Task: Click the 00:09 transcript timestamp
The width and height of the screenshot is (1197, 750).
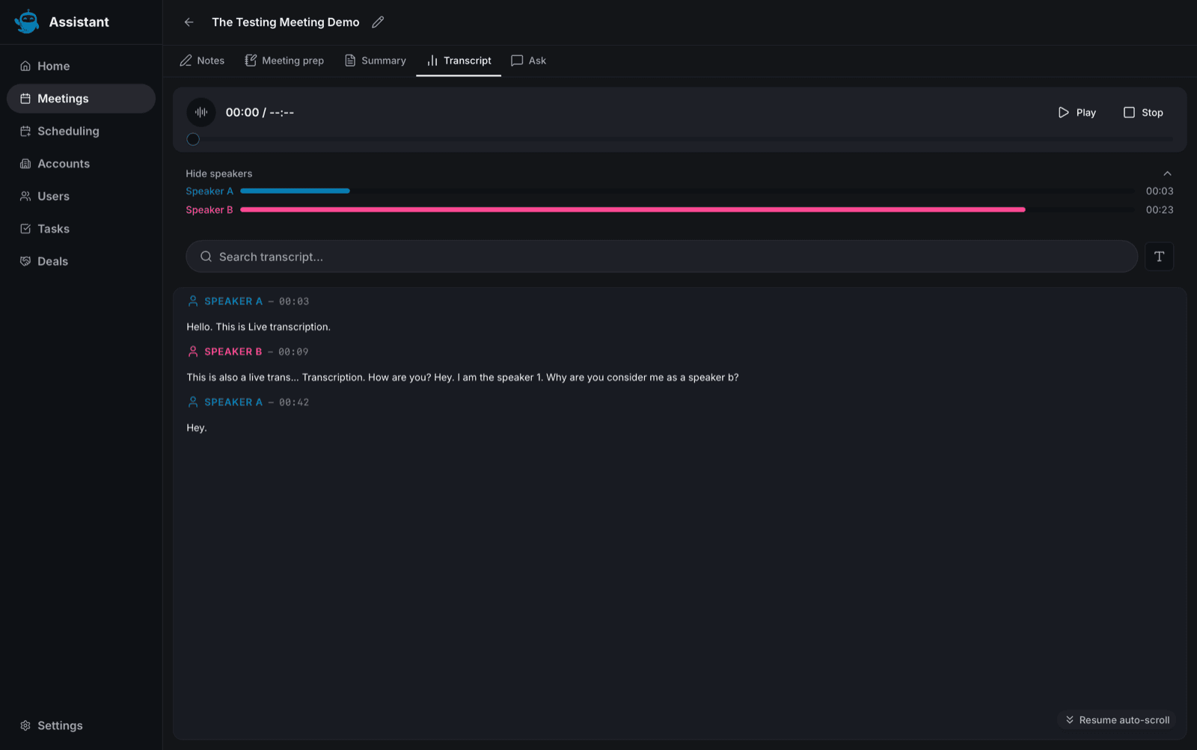Action: coord(293,351)
